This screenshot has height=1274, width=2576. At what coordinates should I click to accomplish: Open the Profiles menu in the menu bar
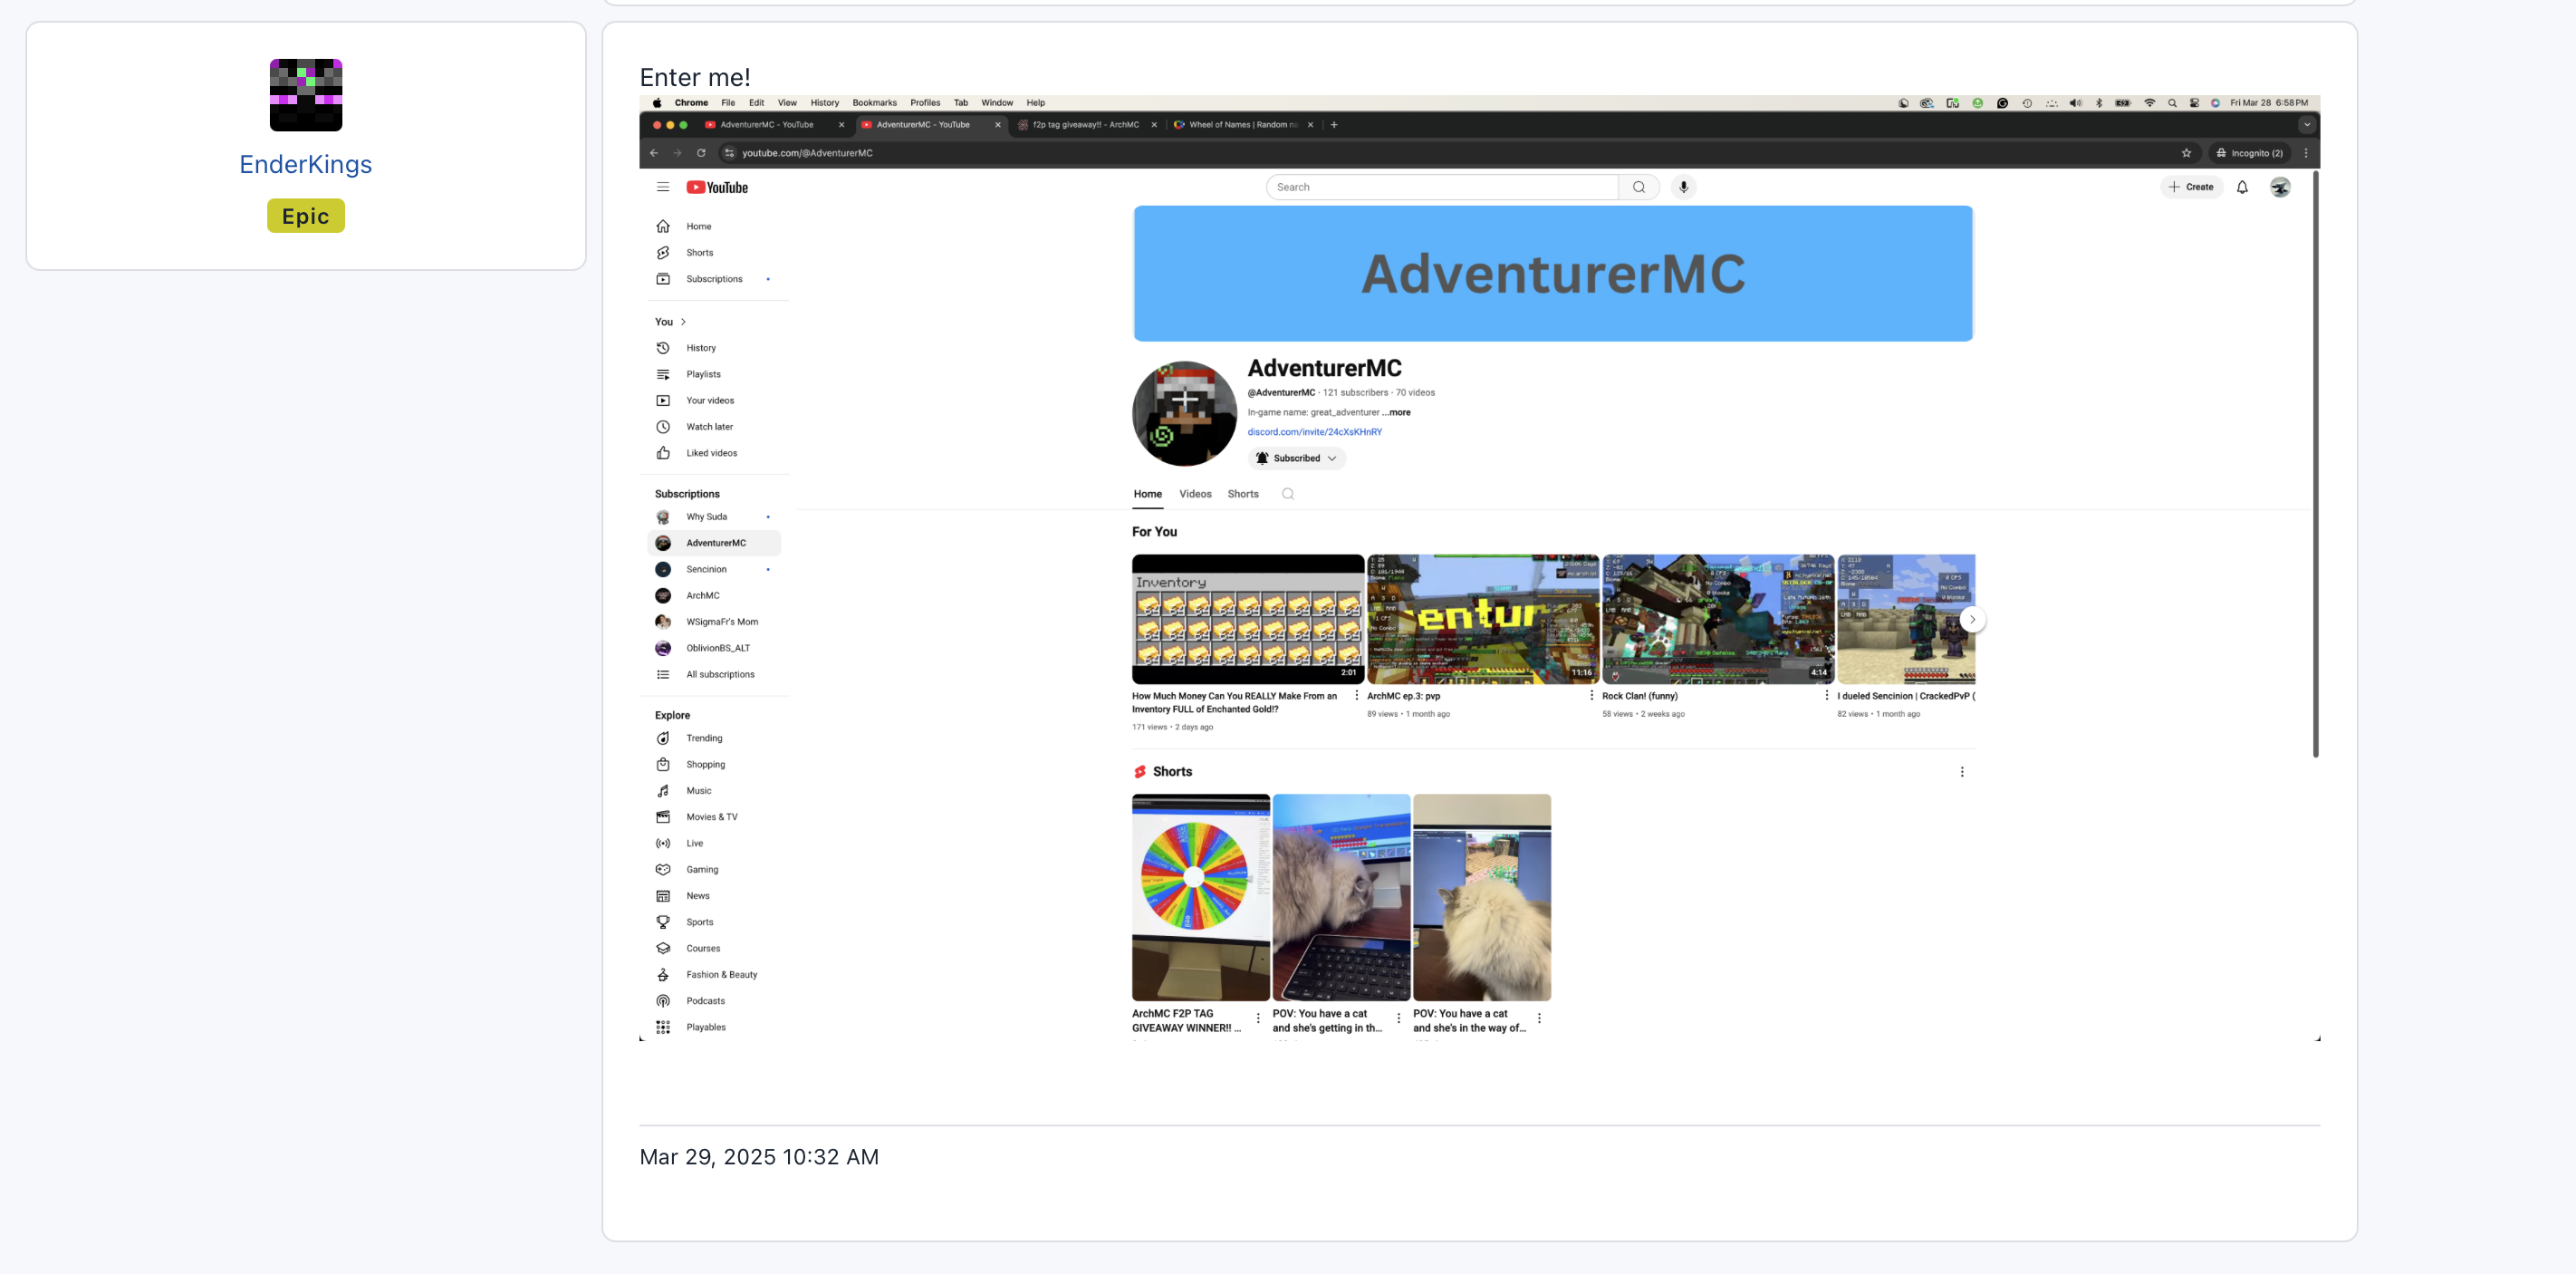(x=925, y=103)
